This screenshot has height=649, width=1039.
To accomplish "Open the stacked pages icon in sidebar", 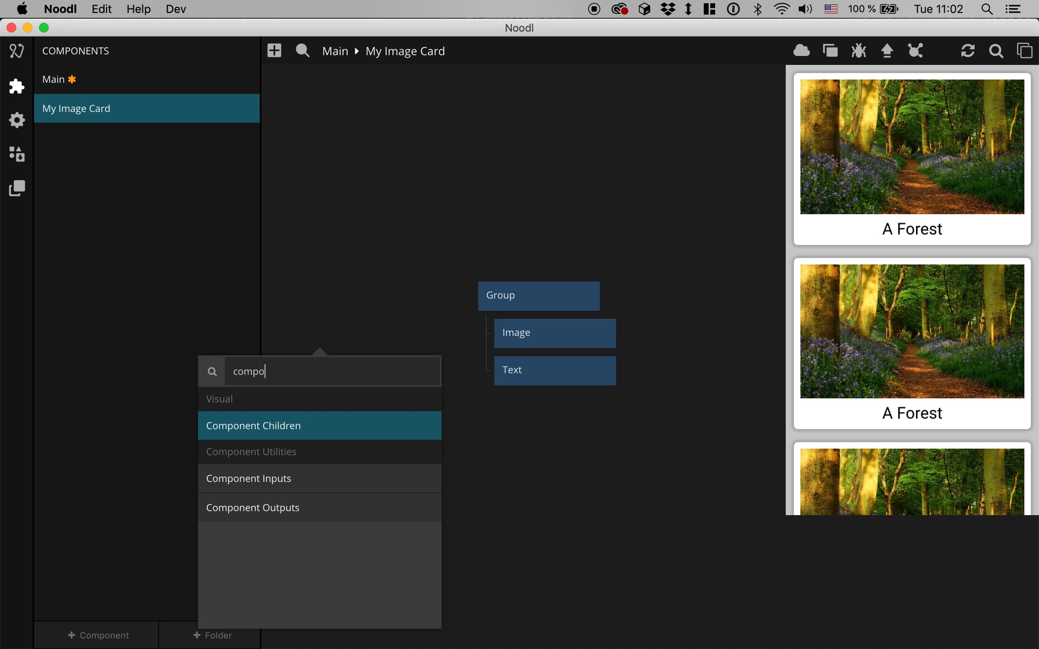I will pyautogui.click(x=16, y=188).
